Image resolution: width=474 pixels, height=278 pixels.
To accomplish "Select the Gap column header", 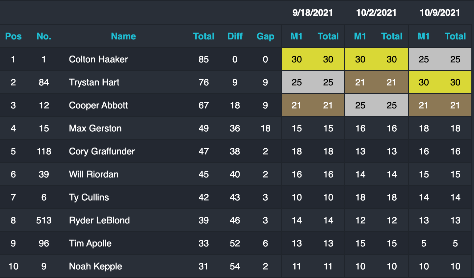I will pos(265,36).
